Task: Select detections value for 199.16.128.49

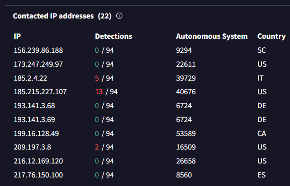Action: pyautogui.click(x=105, y=133)
